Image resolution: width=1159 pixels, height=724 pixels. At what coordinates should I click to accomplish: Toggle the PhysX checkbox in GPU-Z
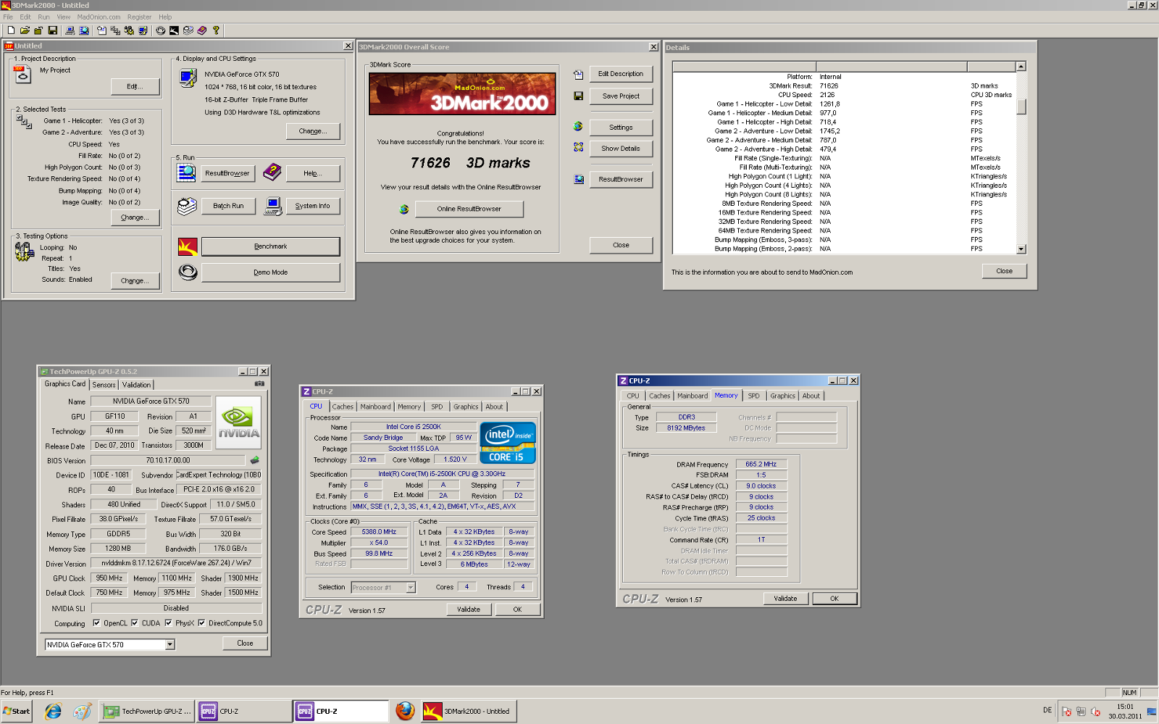click(168, 623)
